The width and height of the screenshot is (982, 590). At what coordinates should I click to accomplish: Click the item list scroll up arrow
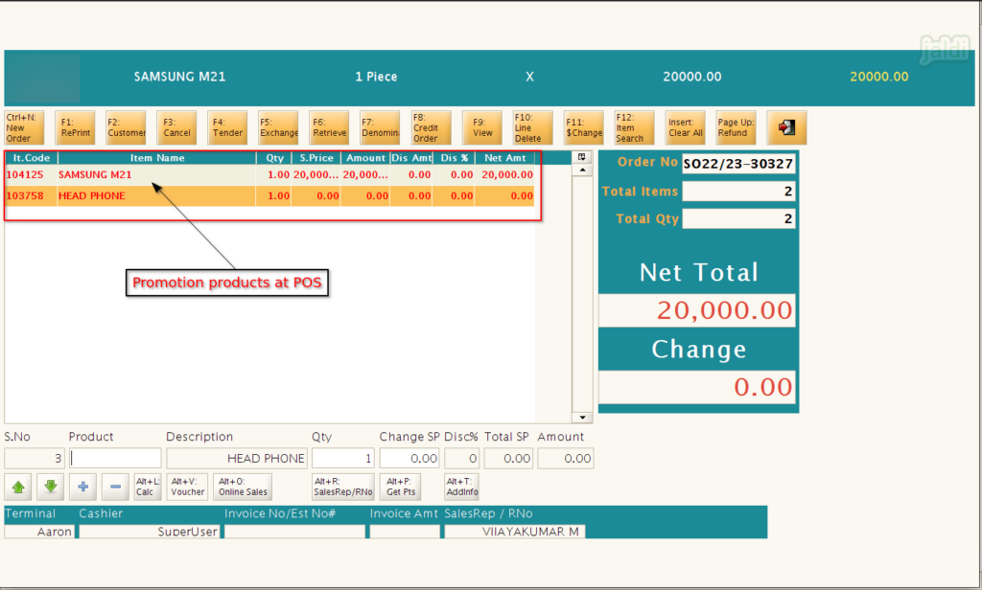coord(582,170)
